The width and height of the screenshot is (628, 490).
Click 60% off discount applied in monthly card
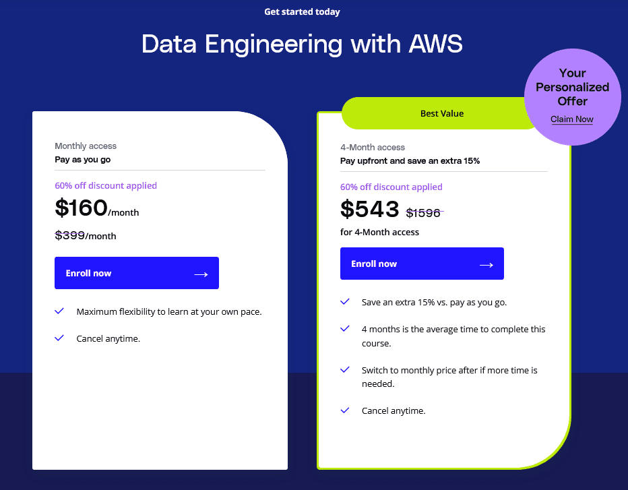[x=106, y=185]
